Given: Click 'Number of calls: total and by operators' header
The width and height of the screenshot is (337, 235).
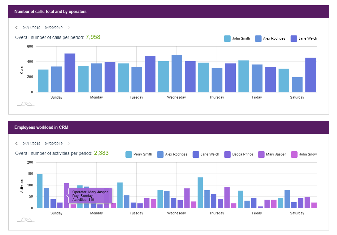Looking at the screenshot, I should [50, 12].
